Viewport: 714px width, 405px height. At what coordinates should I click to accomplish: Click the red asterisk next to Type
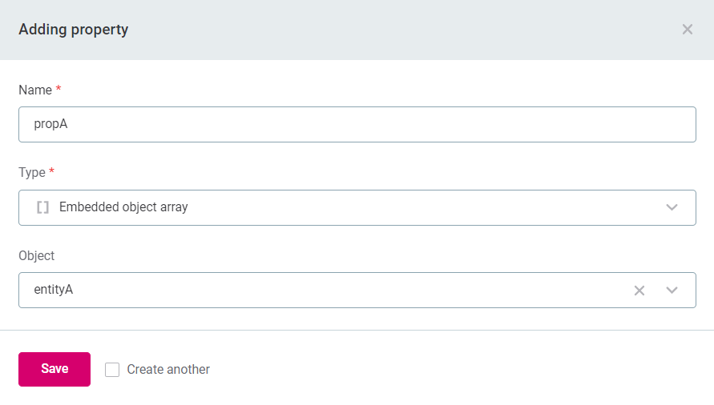pyautogui.click(x=52, y=172)
